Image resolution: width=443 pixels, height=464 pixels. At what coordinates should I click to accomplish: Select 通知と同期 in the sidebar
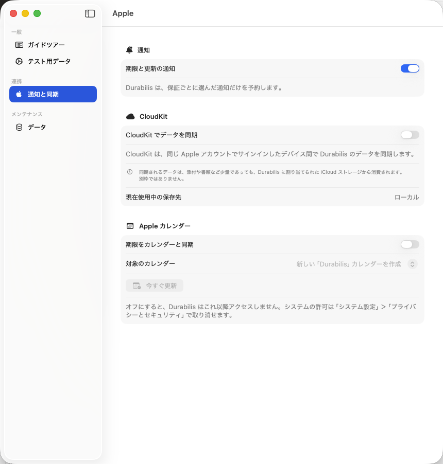pyautogui.click(x=53, y=94)
